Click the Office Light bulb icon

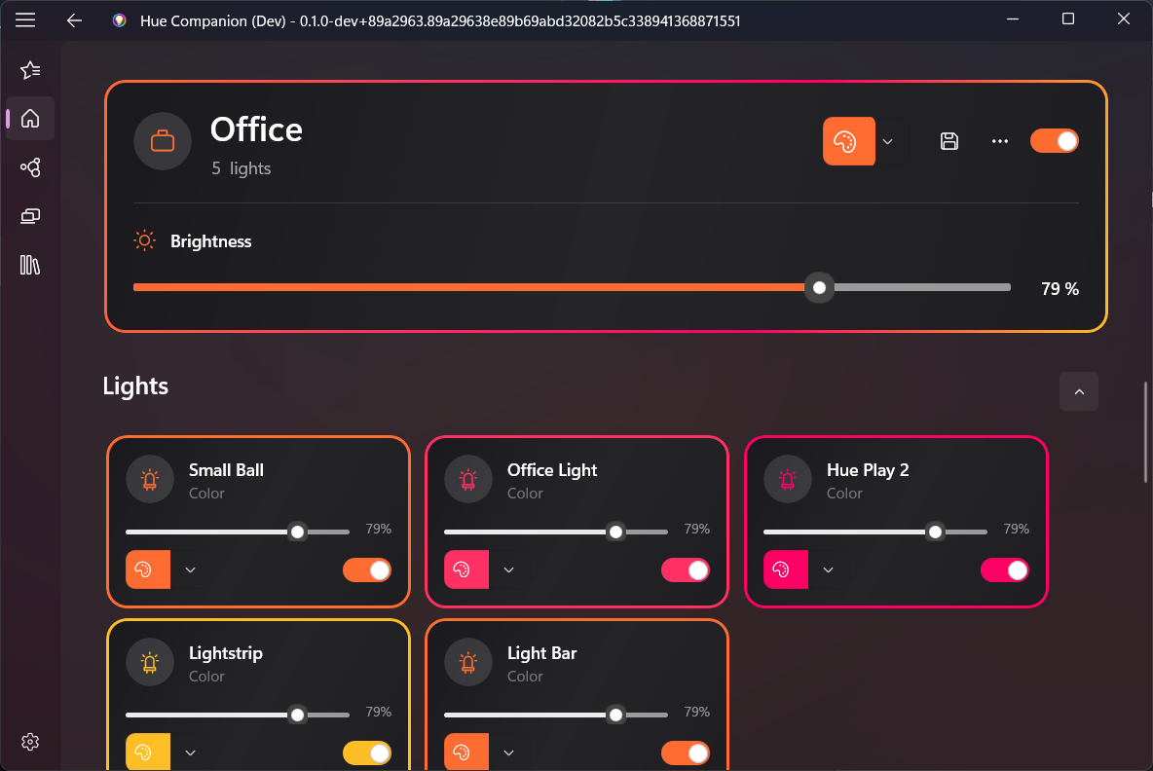coord(468,480)
